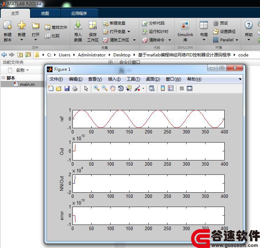
Task: Select the Data Cursor tool
Action: coord(129,88)
